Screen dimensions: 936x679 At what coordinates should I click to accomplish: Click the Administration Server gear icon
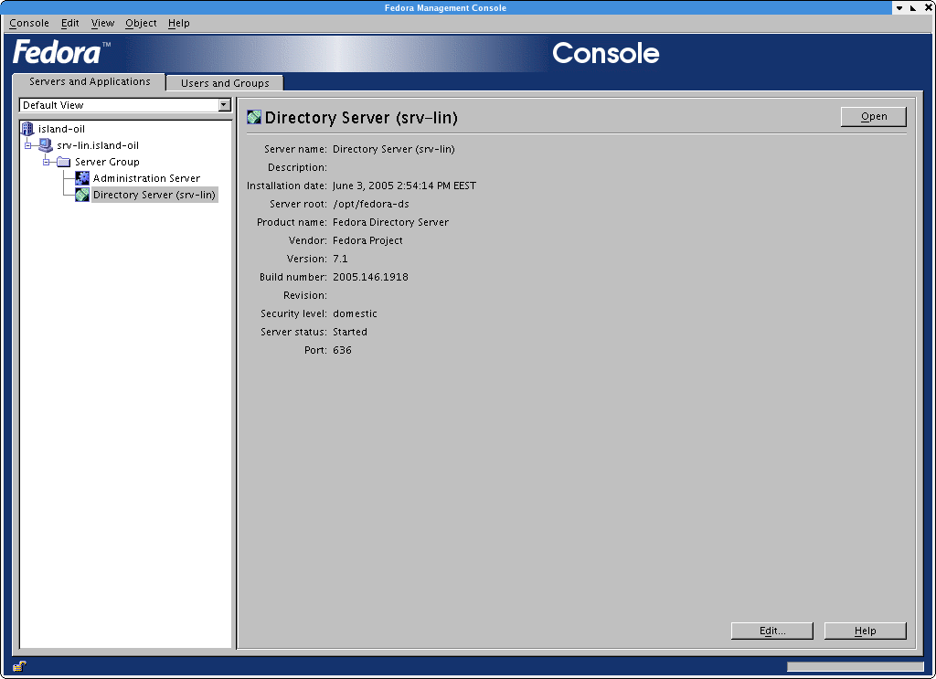coord(81,178)
